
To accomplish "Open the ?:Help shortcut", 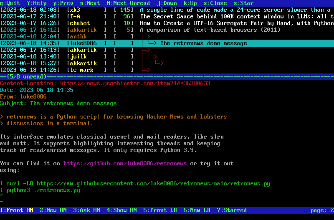I will pyautogui.click(x=36, y=3).
